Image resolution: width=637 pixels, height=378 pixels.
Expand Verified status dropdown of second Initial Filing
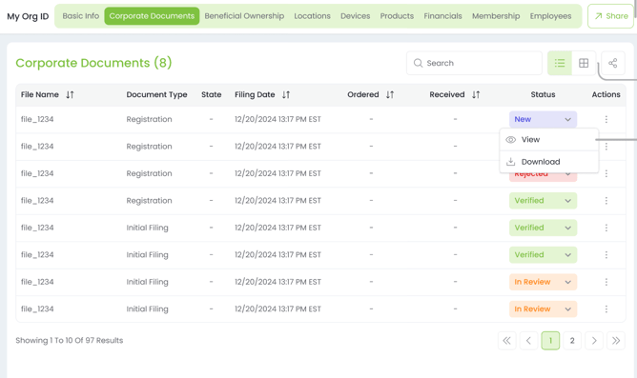pos(543,255)
